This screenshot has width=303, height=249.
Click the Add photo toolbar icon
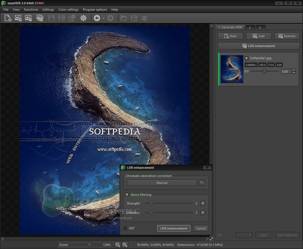(x=18, y=18)
